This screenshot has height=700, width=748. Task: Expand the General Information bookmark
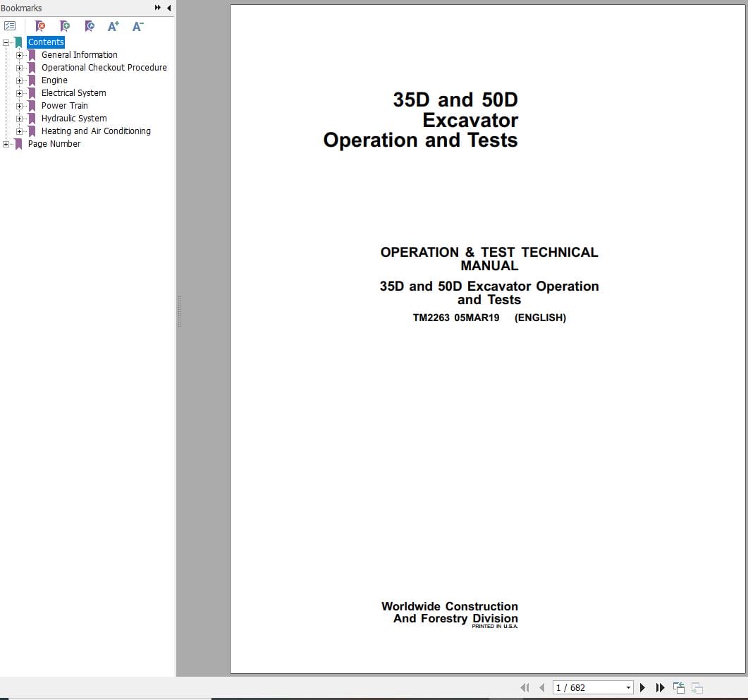click(x=19, y=55)
